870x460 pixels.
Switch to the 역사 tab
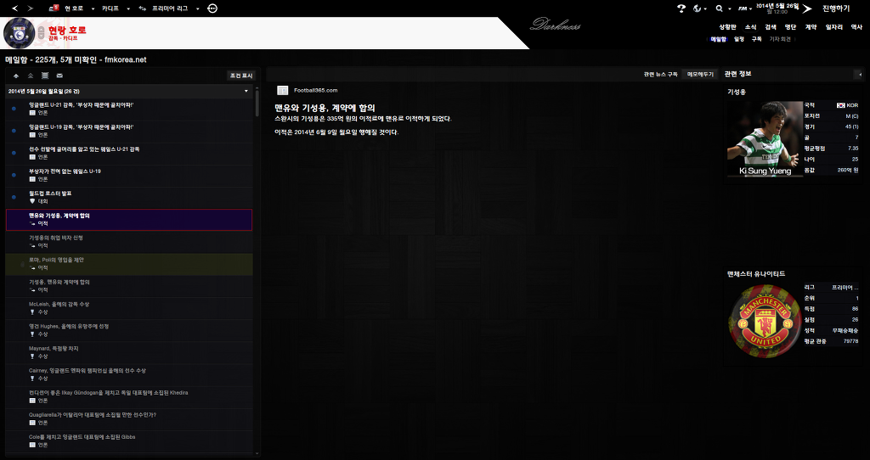856,26
